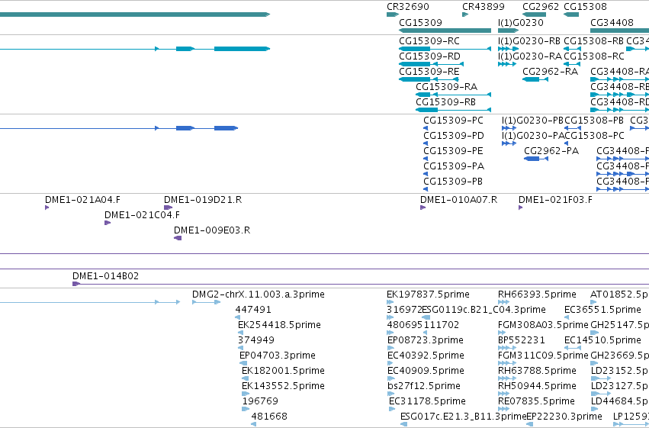Click EST bs27f12.5prime
Screen dimensions: 649x428
tap(390, 394)
